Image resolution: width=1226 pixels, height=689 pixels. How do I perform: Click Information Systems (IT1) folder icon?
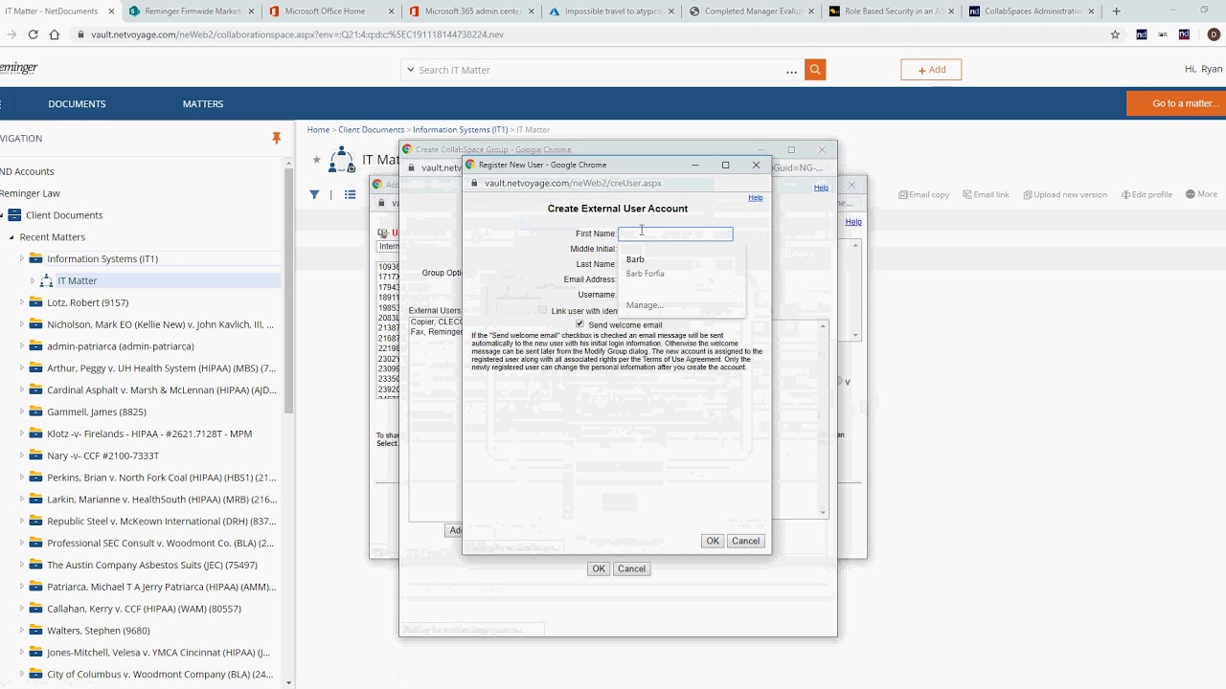35,258
